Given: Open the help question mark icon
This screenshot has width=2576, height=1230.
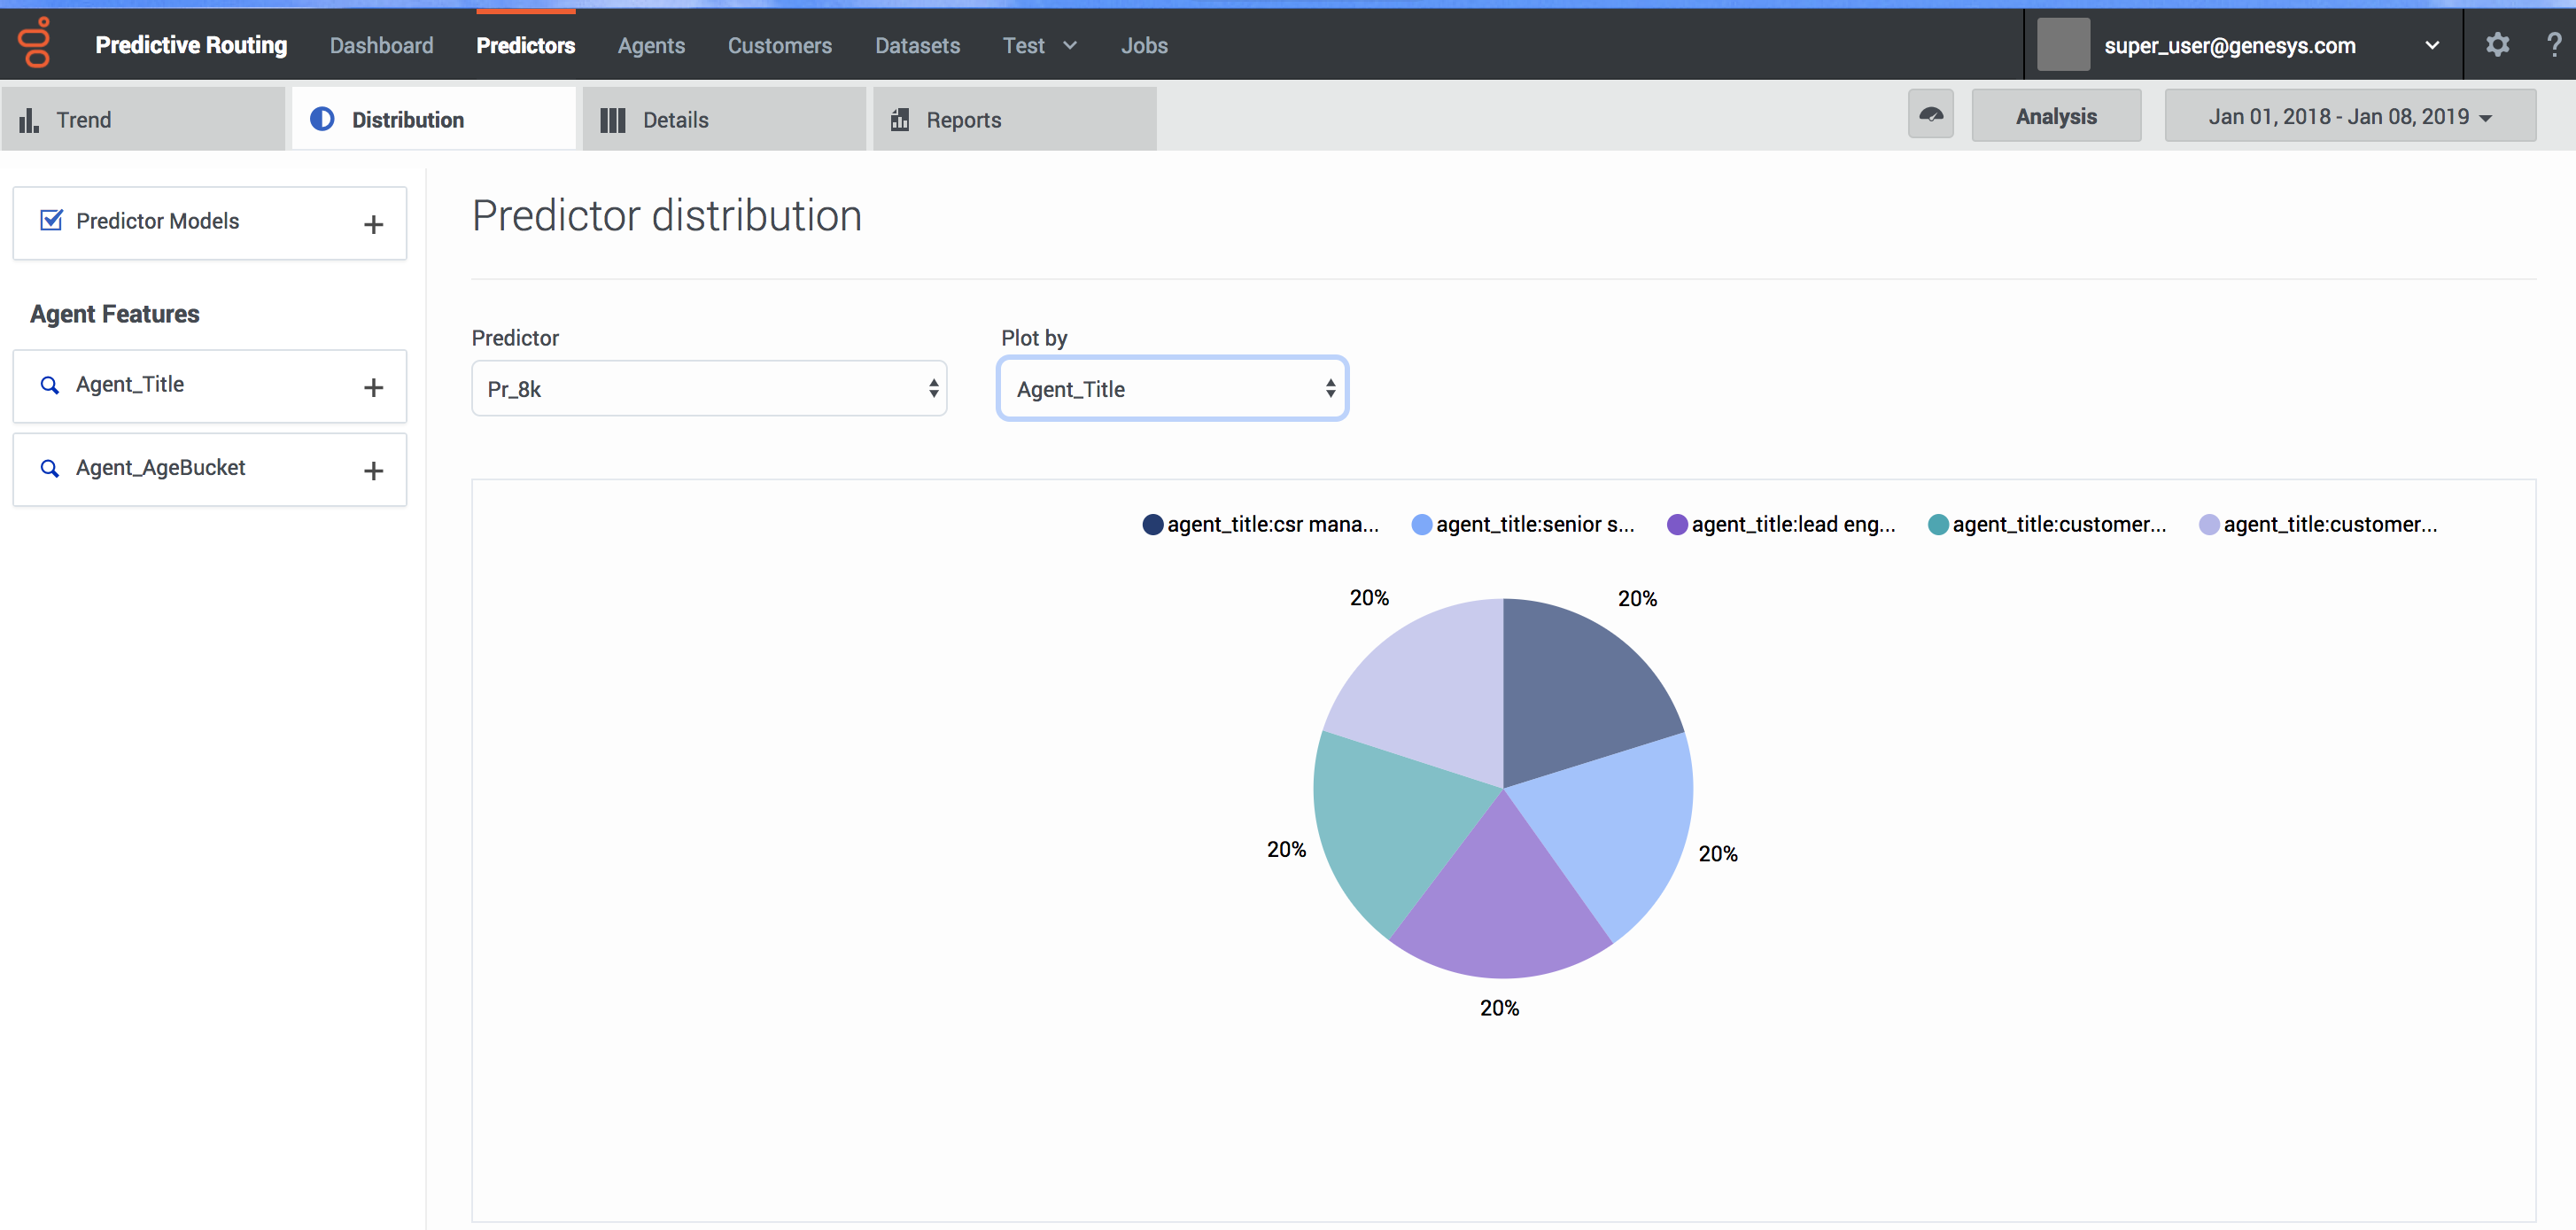Looking at the screenshot, I should (x=2553, y=45).
